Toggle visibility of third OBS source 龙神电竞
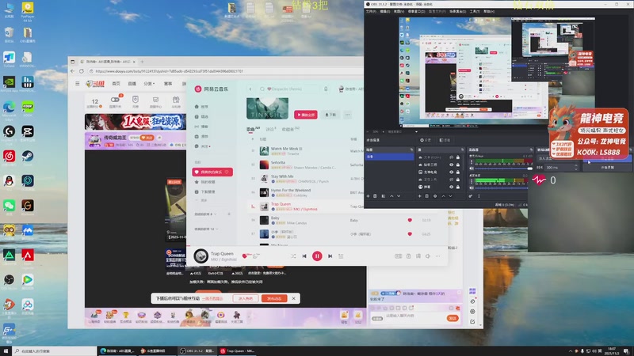Screen dimensions: 634x356 point(451,172)
